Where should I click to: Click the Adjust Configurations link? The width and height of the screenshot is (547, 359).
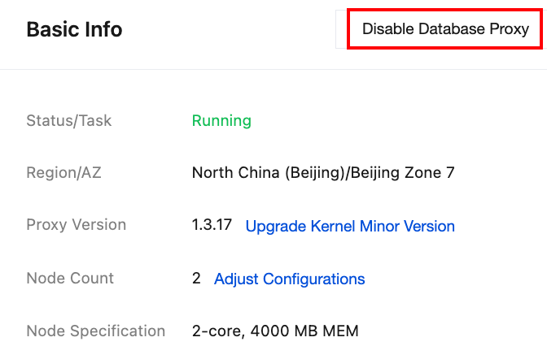tap(289, 279)
